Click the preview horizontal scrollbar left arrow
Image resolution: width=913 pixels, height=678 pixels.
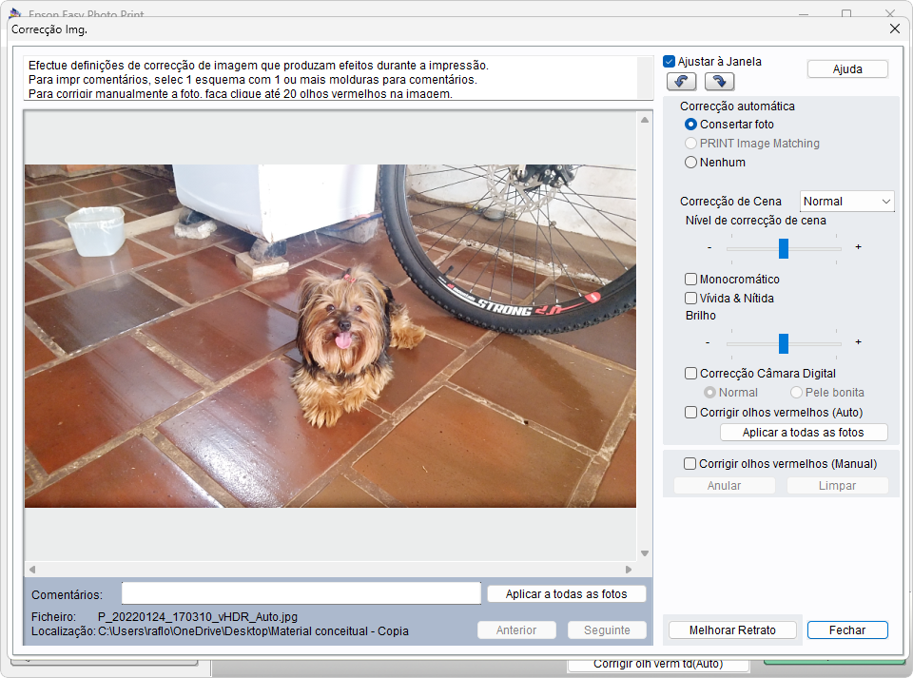coord(32,570)
